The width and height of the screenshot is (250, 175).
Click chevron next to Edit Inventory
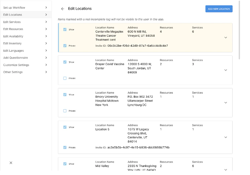click(x=46, y=43)
